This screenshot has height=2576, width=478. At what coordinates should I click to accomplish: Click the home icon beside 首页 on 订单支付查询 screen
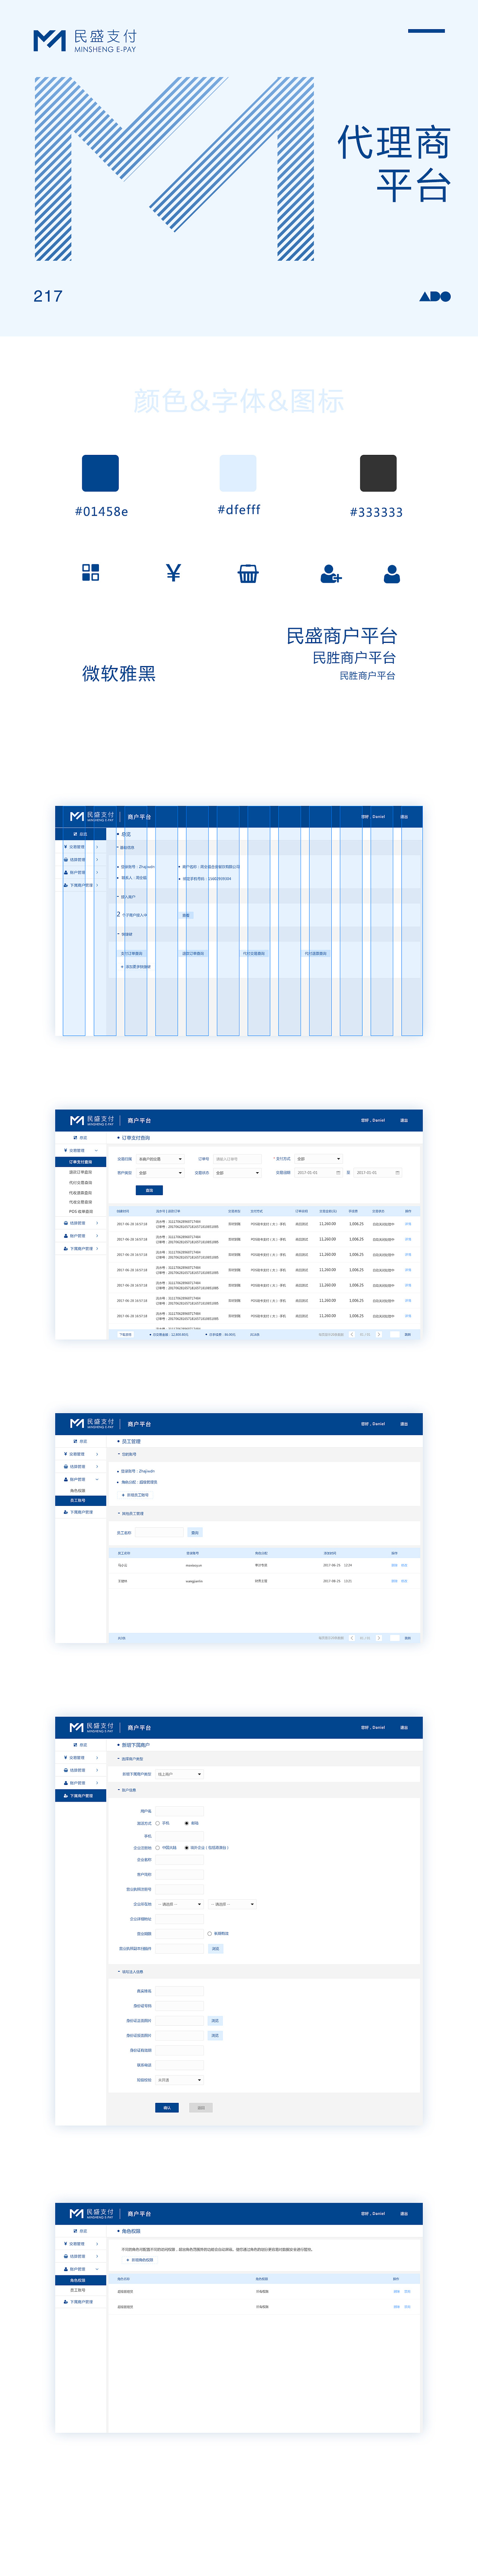coord(75,1138)
